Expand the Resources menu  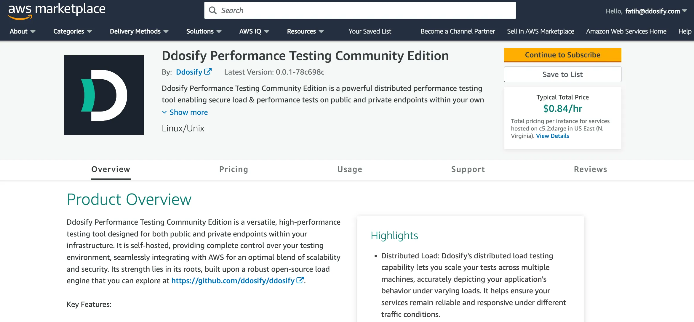pos(305,31)
